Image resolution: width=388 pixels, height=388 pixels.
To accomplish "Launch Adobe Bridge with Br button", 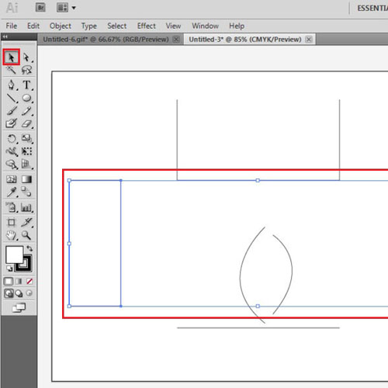I will pos(40,8).
